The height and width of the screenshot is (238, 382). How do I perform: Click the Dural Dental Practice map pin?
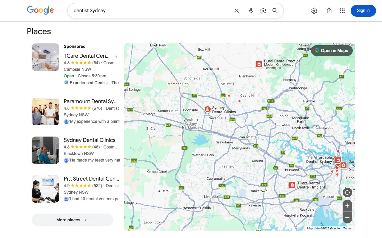pos(259,64)
